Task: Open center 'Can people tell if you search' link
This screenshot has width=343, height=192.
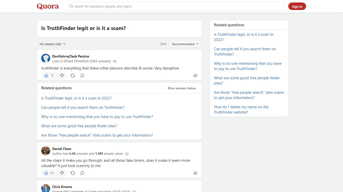Action: point(83,107)
